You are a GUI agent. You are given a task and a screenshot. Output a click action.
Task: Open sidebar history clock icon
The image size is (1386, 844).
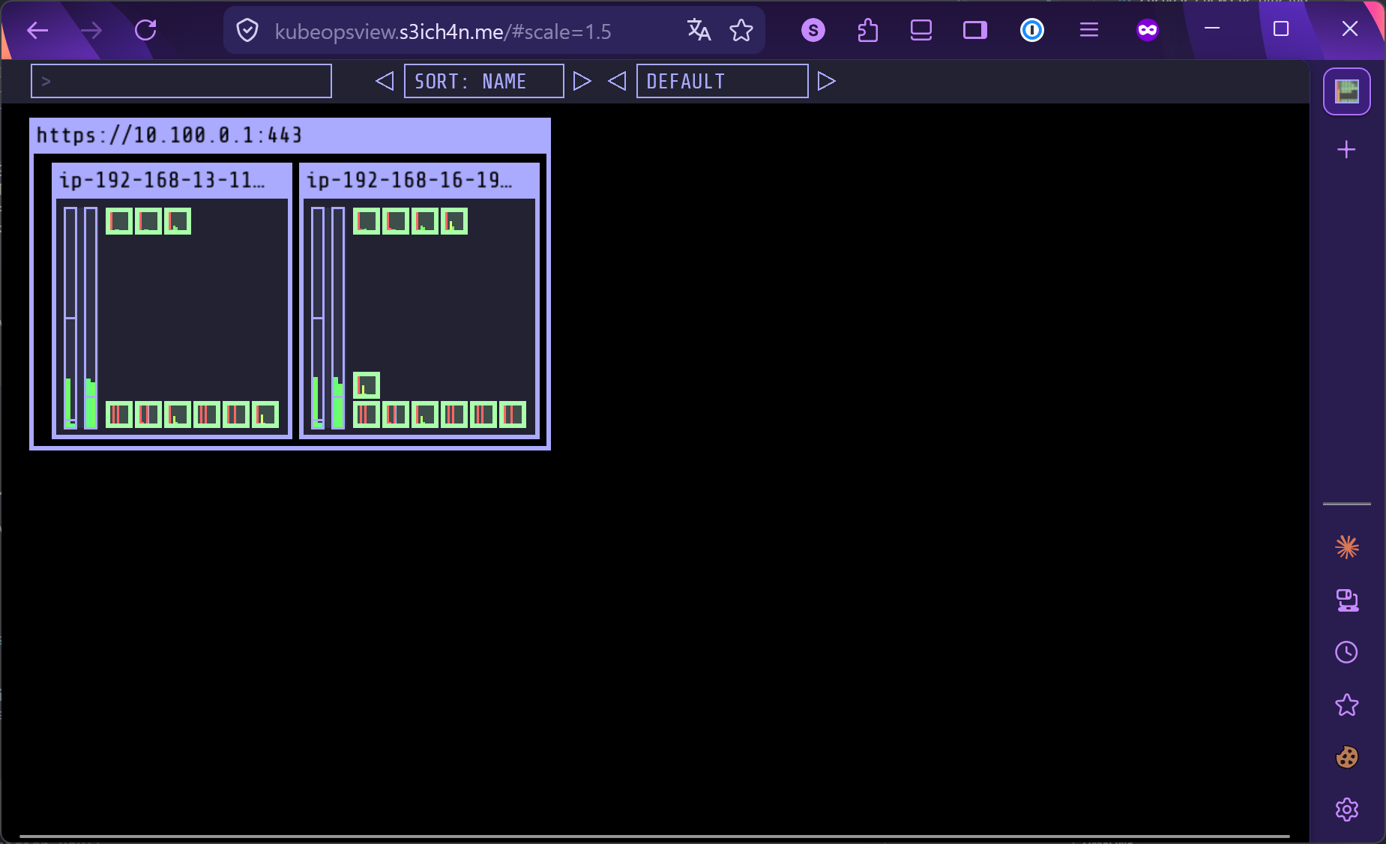tap(1346, 652)
